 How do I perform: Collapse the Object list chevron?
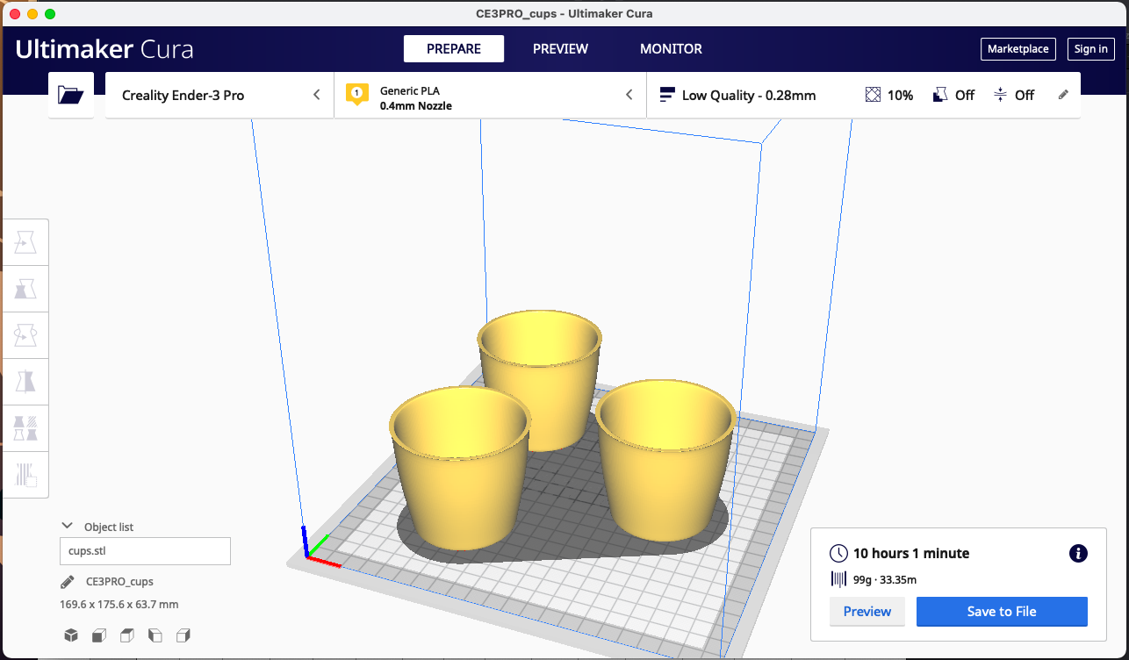67,526
